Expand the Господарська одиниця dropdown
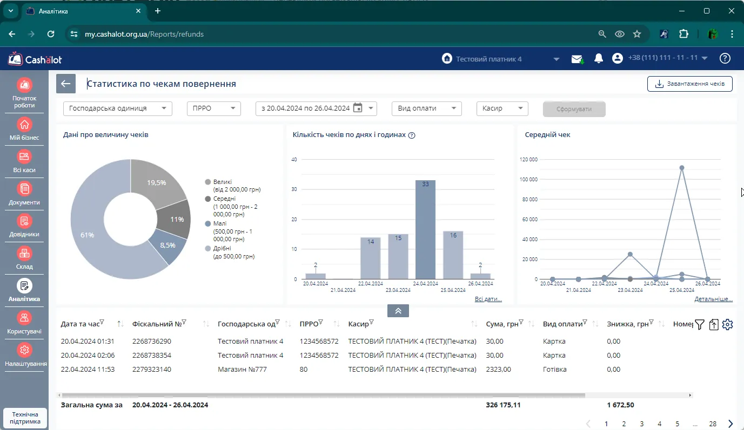Image resolution: width=744 pixels, height=430 pixels. pos(118,108)
